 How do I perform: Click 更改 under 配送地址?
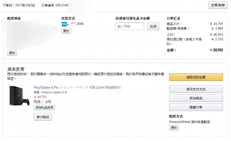point(12,53)
